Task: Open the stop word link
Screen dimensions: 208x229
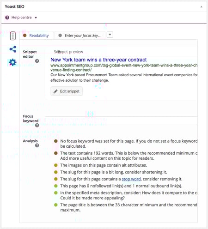Action: pos(131,179)
